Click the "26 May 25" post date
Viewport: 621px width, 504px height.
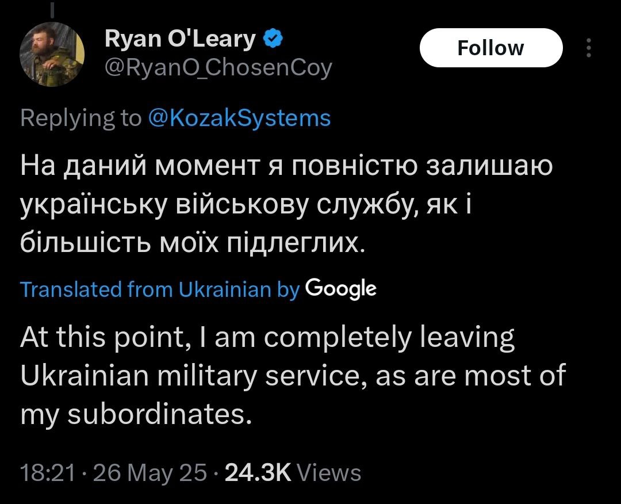[x=149, y=472]
